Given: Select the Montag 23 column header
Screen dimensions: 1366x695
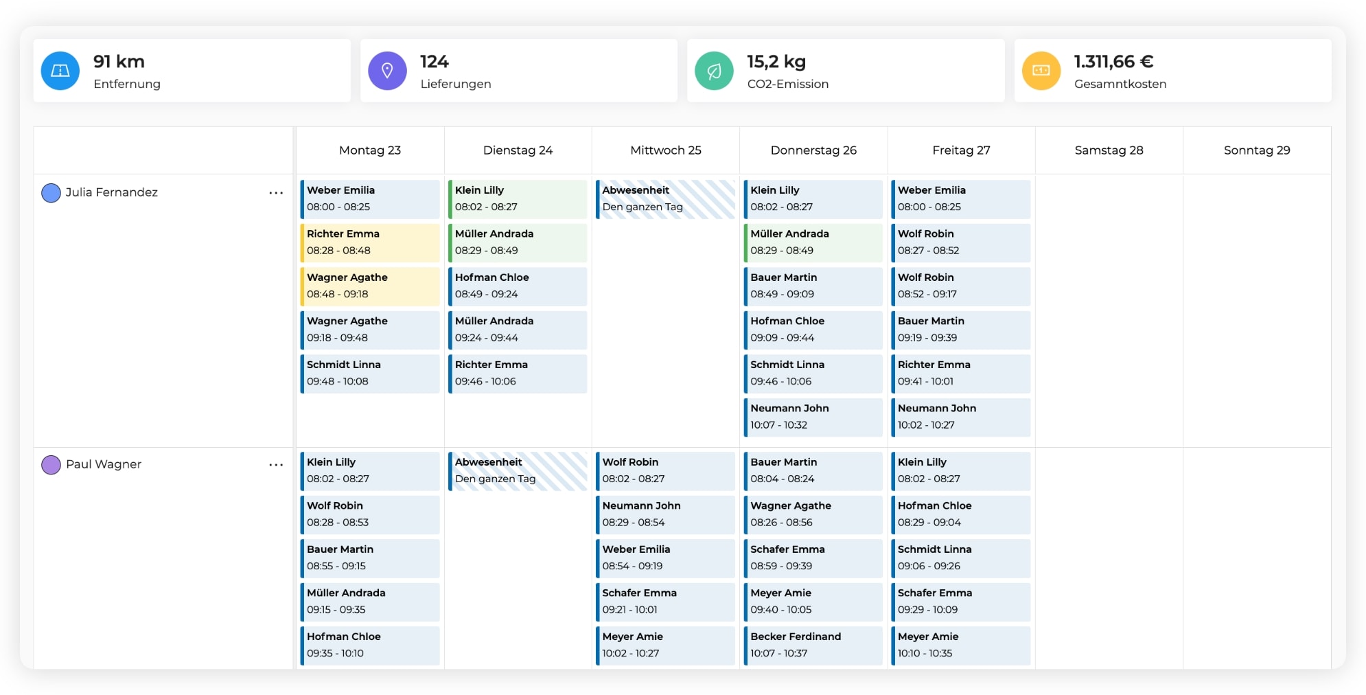Looking at the screenshot, I should click(x=370, y=150).
